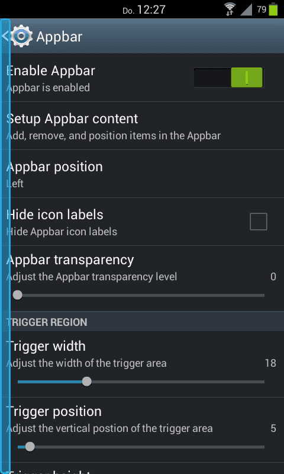Open Setup Appbar content
The width and height of the screenshot is (284, 474).
[142, 126]
